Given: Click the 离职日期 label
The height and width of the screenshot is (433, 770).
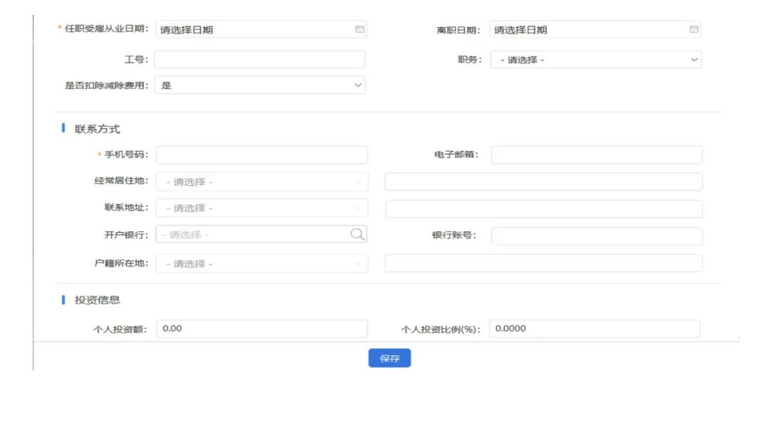Looking at the screenshot, I should pos(458,31).
